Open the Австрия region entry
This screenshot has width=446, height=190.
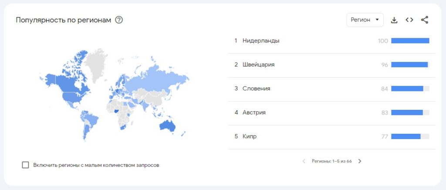click(254, 113)
